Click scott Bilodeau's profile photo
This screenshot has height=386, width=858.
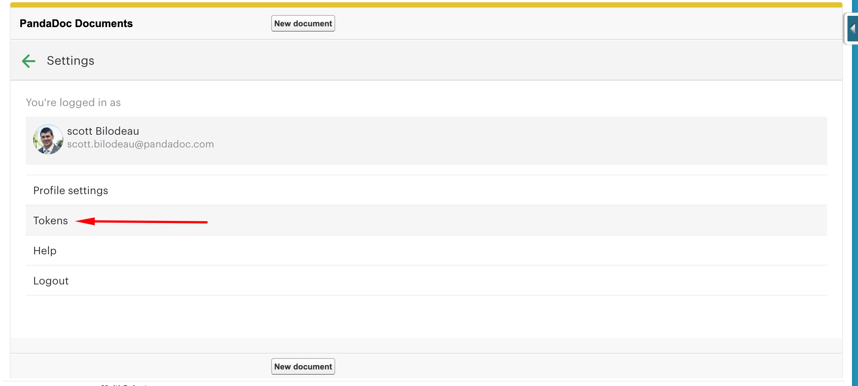[48, 139]
